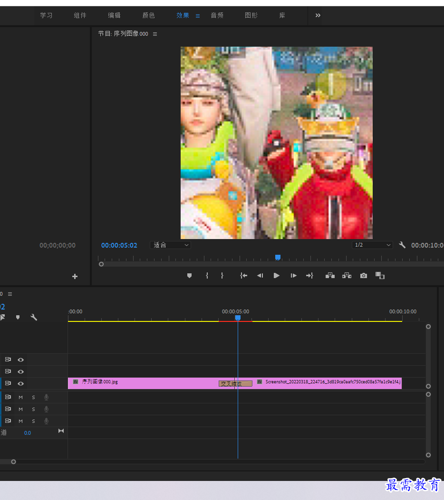This screenshot has width=444, height=500.
Task: Click the program preview image
Action: [x=277, y=143]
